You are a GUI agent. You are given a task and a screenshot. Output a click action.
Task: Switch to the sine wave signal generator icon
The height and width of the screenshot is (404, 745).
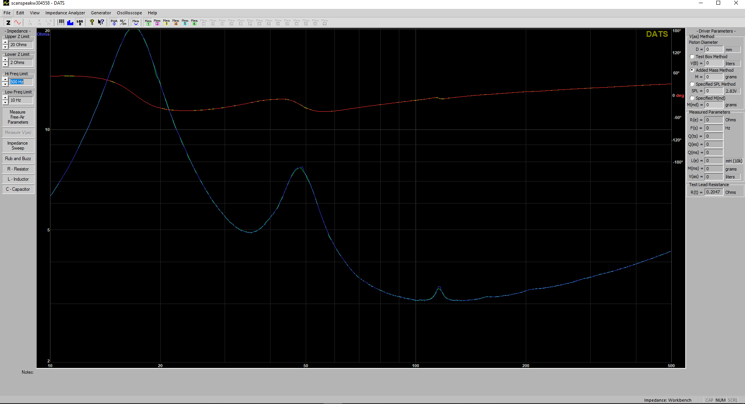pyautogui.click(x=17, y=22)
